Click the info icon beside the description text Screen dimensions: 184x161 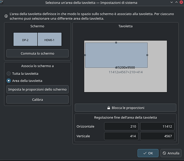[6, 16]
